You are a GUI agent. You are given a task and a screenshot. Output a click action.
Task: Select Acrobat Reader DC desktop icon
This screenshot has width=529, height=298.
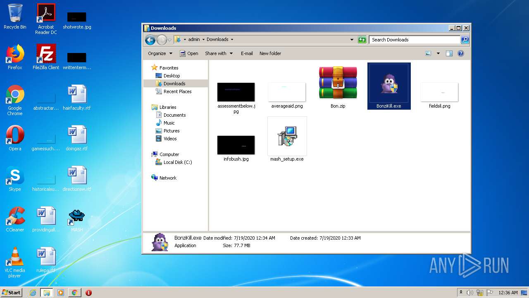[46, 19]
